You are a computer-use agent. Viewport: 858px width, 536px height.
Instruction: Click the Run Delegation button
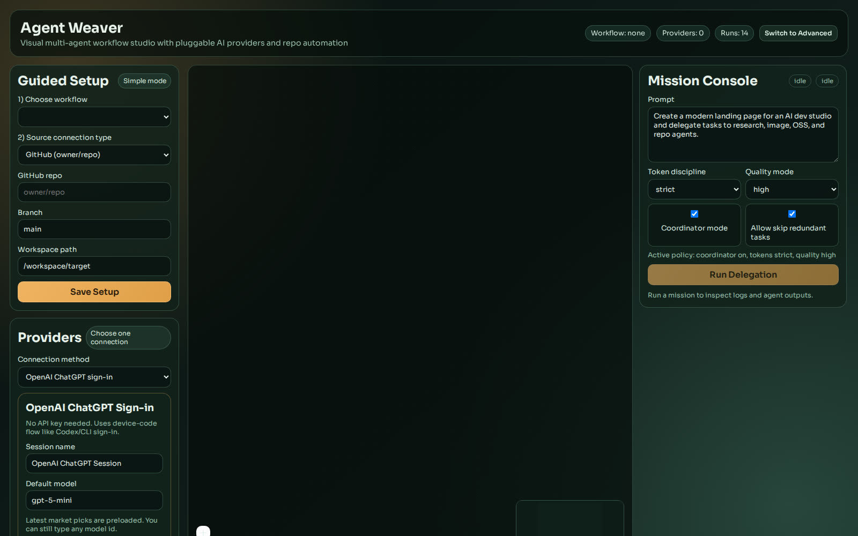(x=743, y=274)
